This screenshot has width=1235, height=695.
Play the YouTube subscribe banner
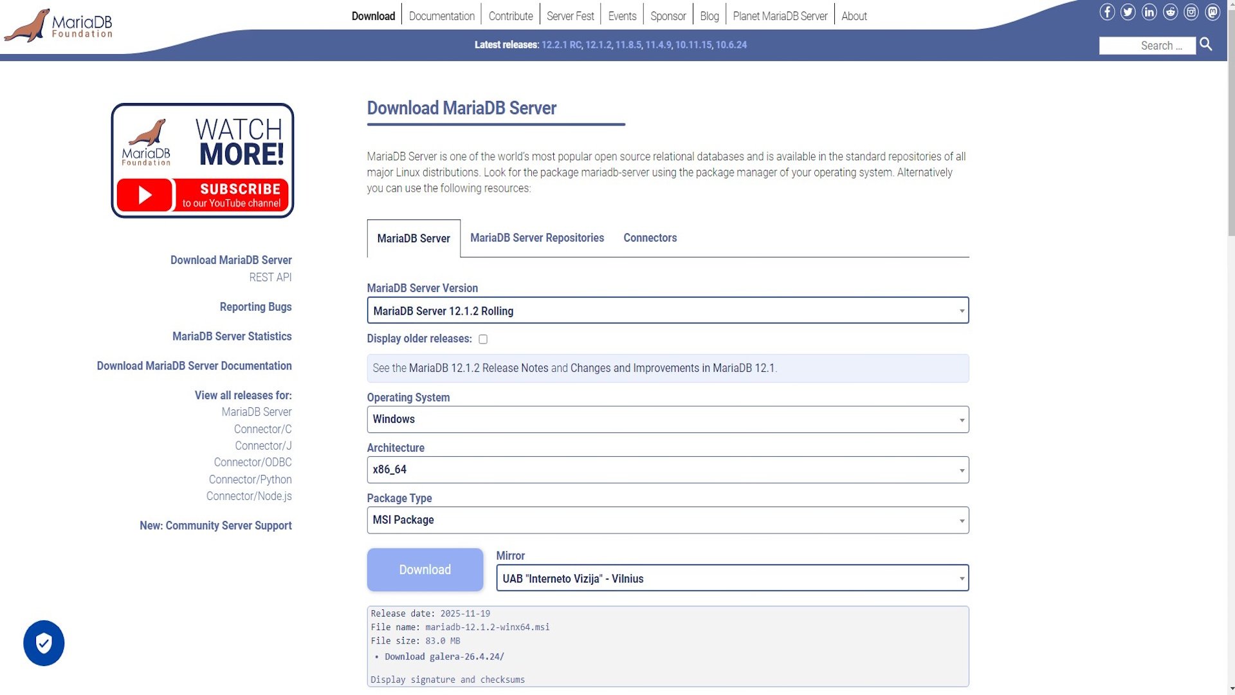click(x=203, y=160)
